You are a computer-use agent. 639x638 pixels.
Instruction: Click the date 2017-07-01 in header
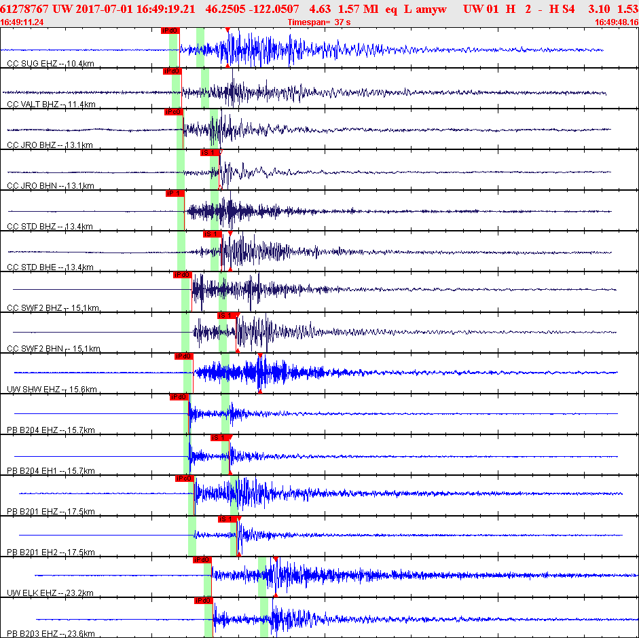[x=104, y=9]
